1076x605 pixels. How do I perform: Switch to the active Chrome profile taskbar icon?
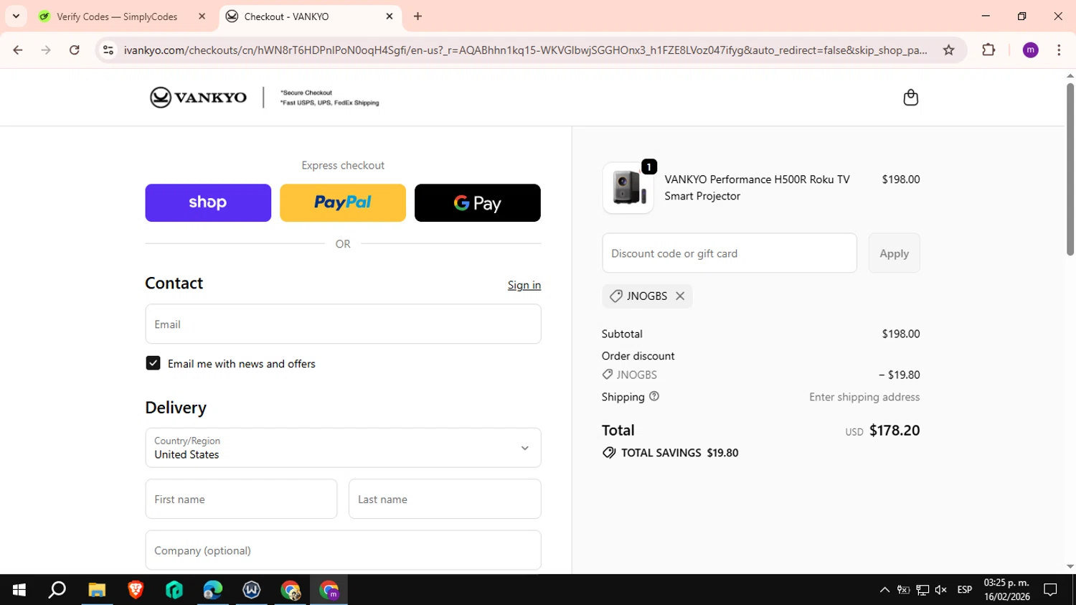coord(329,590)
